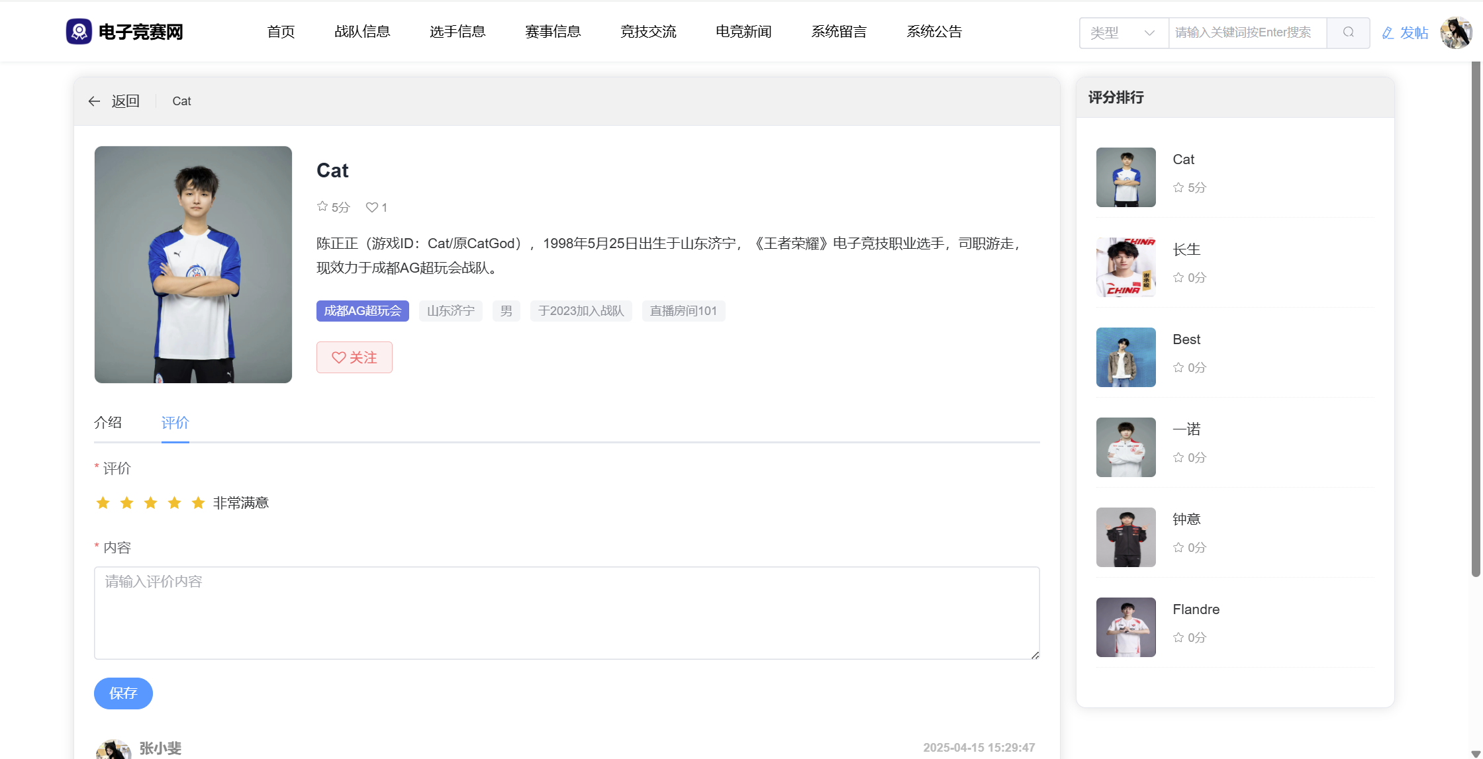
Task: Click the 成都AG超玩会 team tag
Action: pyautogui.click(x=362, y=311)
